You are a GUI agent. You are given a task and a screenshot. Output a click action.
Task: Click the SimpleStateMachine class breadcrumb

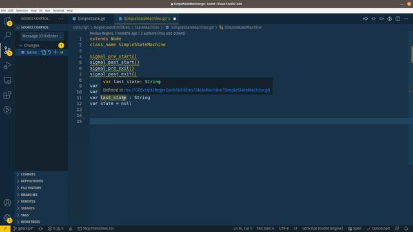(240, 27)
